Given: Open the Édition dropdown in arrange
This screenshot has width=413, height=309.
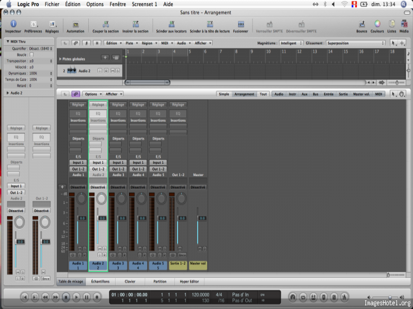Looking at the screenshot, I should click(x=114, y=43).
